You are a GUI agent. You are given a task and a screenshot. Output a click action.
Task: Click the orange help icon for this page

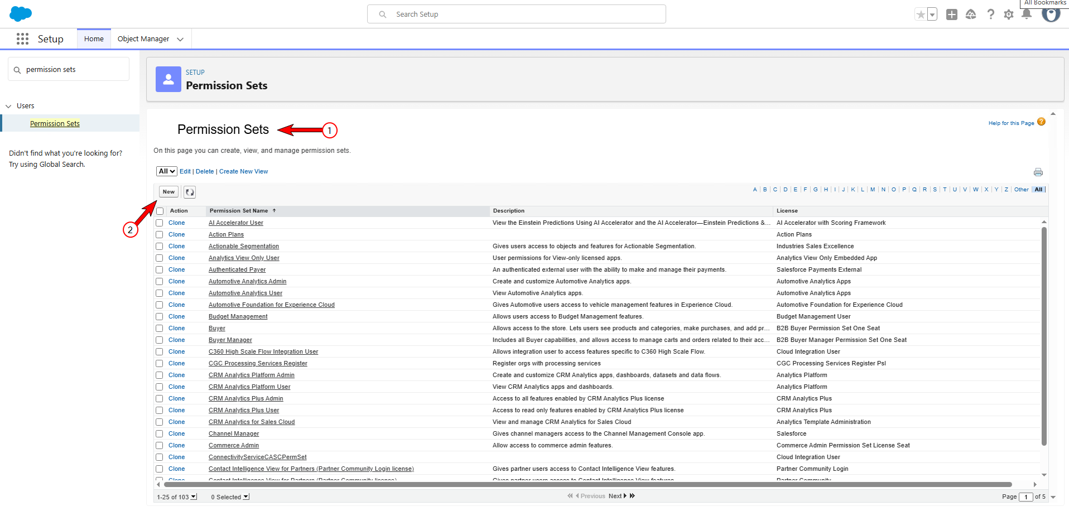1041,122
